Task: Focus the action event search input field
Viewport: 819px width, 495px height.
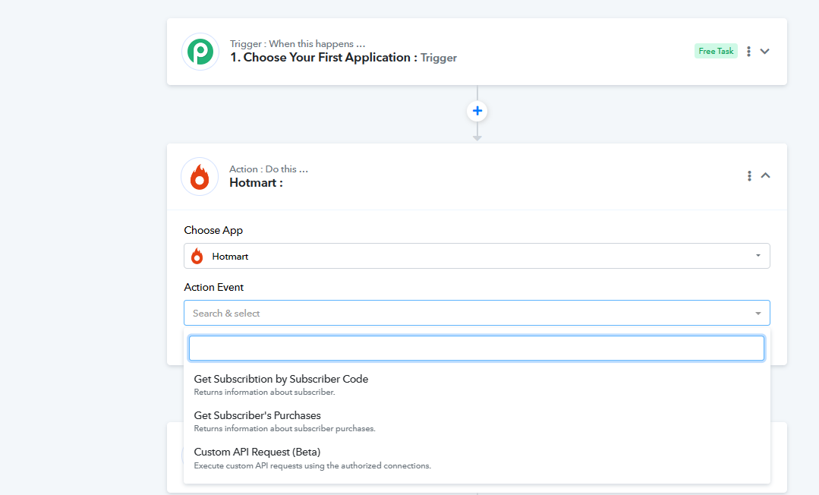Action: tap(477, 348)
